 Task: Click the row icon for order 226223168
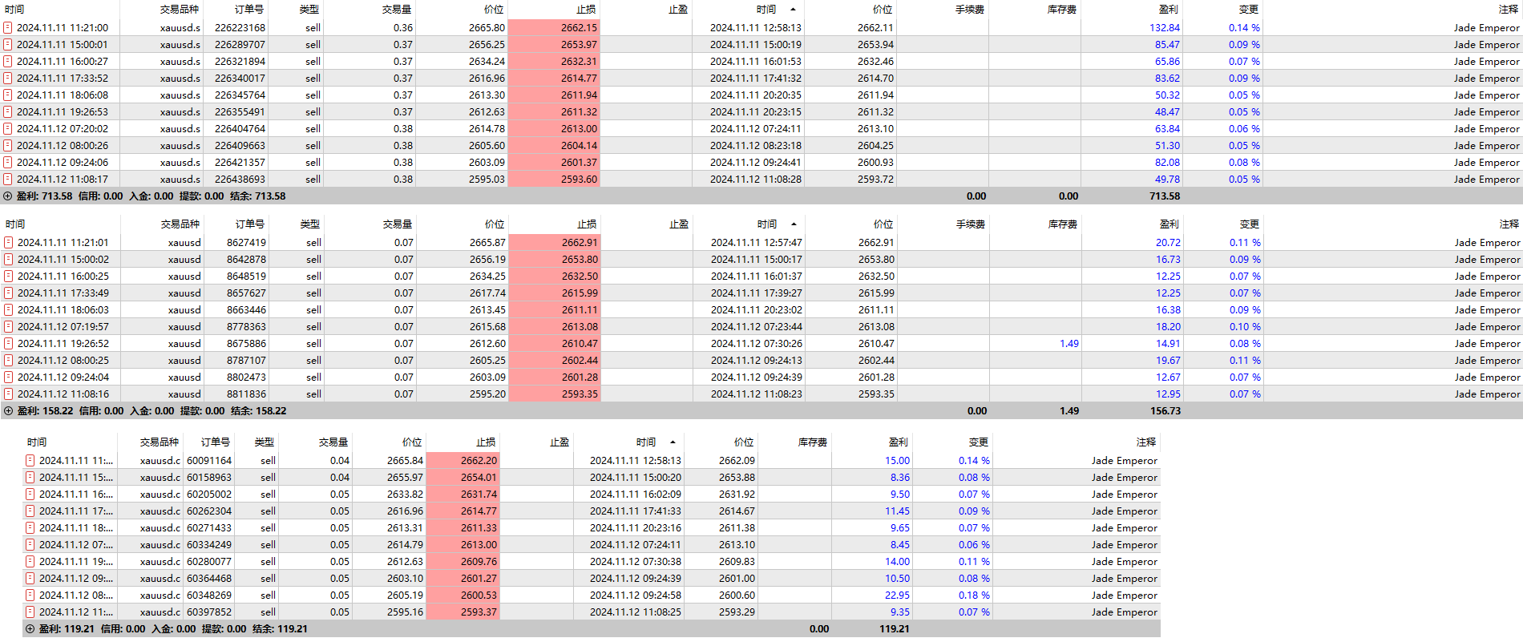click(x=8, y=27)
